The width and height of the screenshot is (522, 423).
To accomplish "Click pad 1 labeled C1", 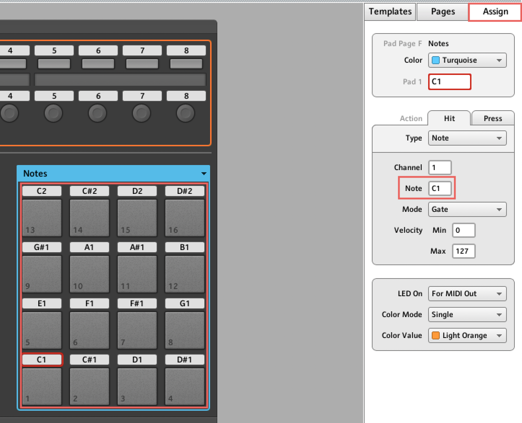I will 42,386.
